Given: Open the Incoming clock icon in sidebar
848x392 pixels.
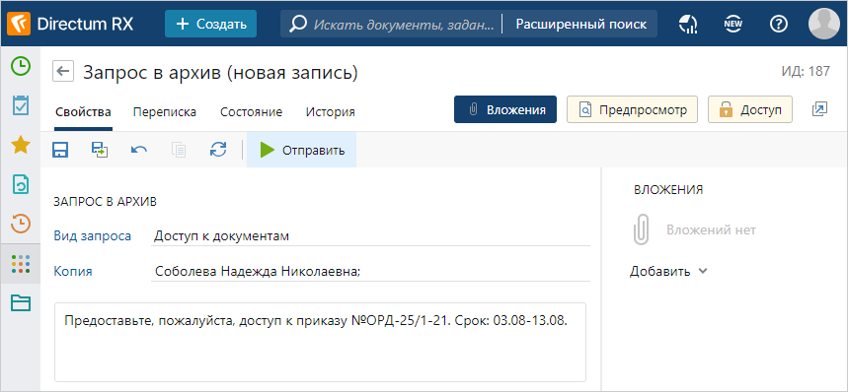Looking at the screenshot, I should (21, 66).
